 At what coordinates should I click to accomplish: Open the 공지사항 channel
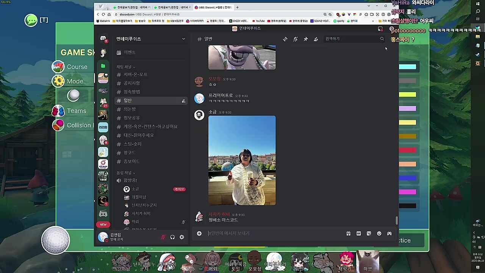tap(151, 83)
